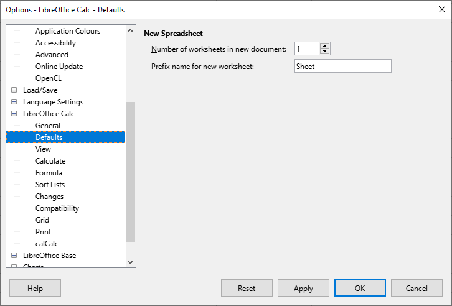
Task: Open the Calculate options page
Action: (50, 161)
